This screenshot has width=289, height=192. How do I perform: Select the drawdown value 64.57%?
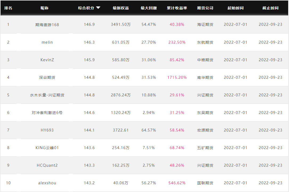[x=149, y=130]
